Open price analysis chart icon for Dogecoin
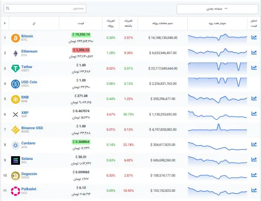 pos(254,175)
